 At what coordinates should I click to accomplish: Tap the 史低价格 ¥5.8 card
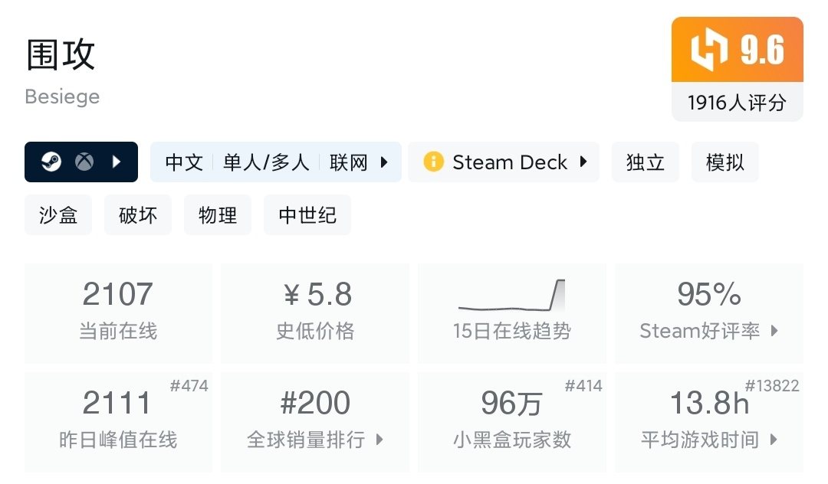(x=315, y=312)
